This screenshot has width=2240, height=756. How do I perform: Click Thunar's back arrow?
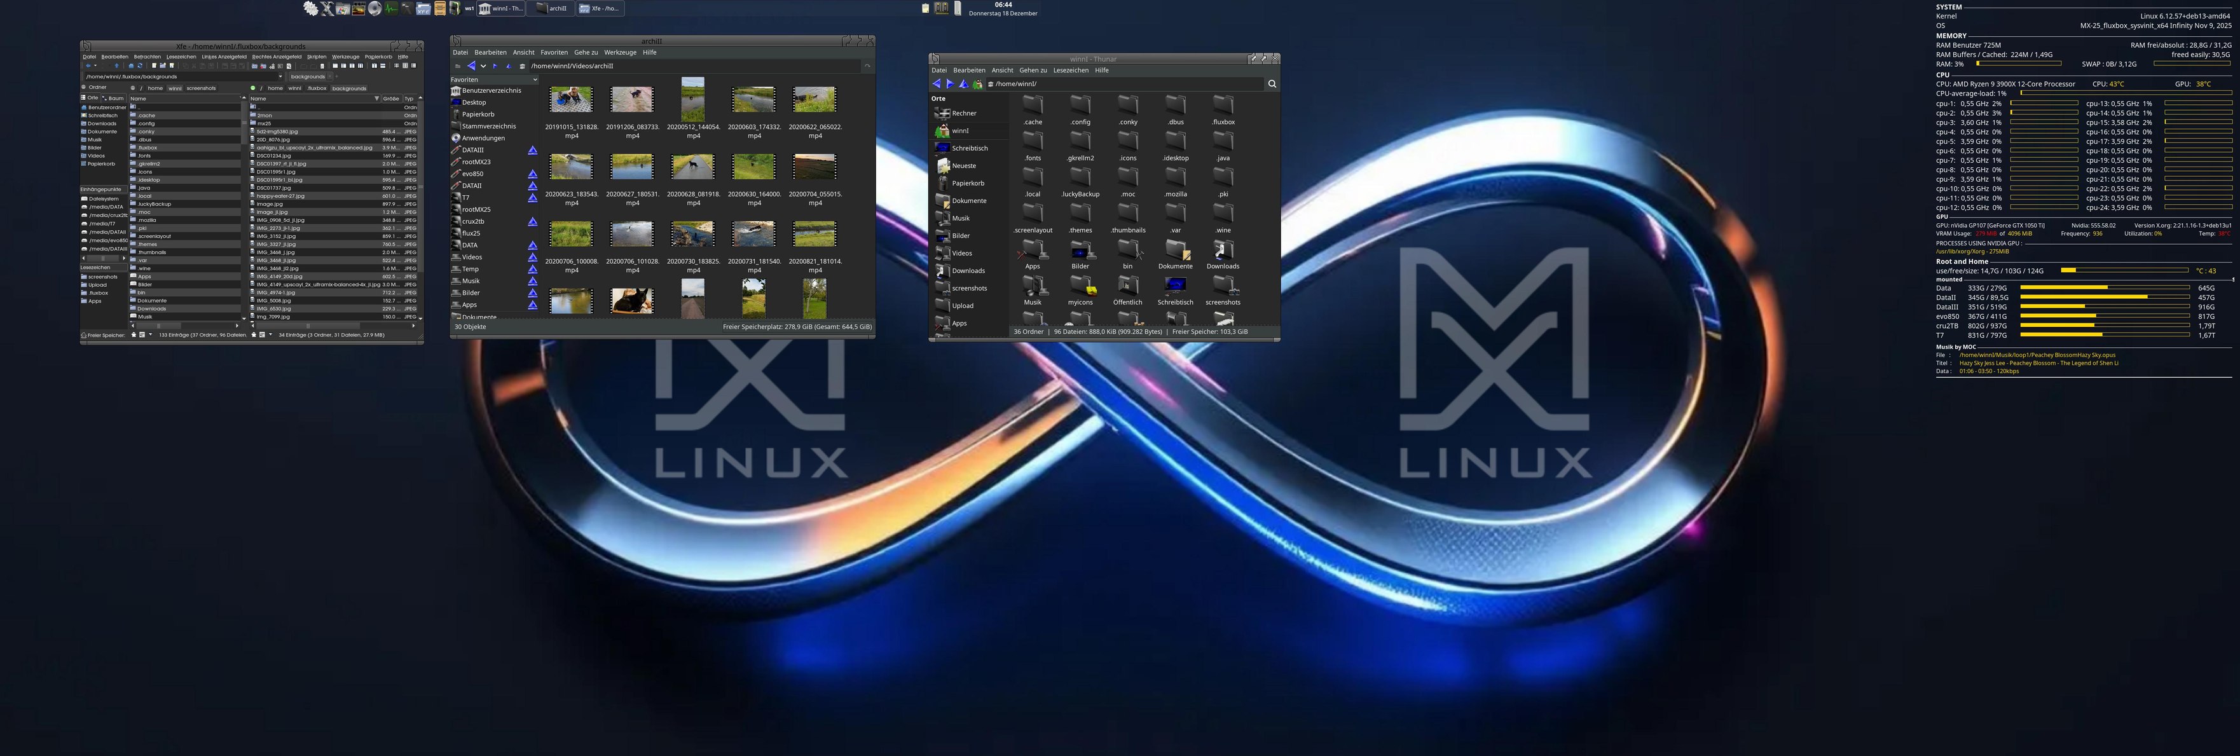pyautogui.click(x=937, y=83)
